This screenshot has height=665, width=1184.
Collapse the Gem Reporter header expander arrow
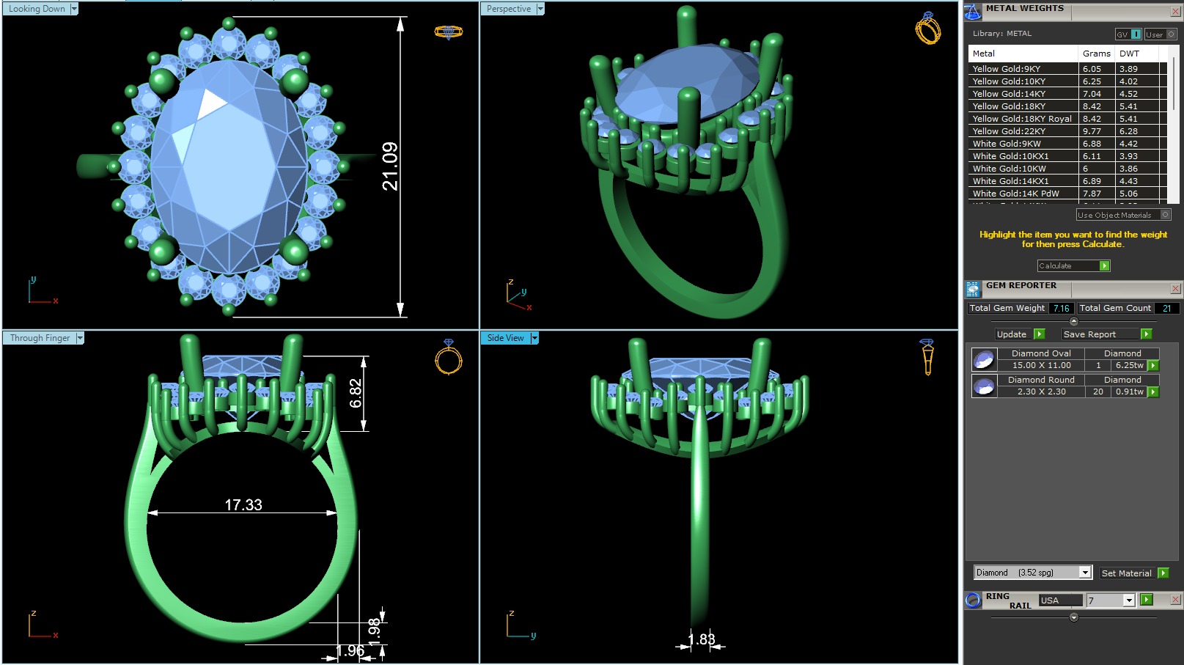(1074, 321)
